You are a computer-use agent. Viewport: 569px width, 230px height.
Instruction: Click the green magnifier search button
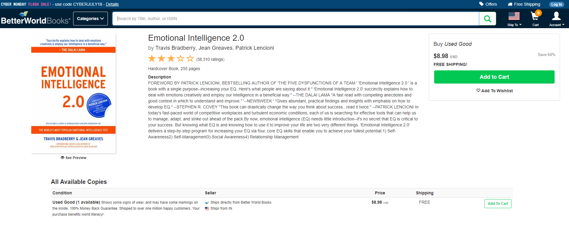pyautogui.click(x=488, y=19)
